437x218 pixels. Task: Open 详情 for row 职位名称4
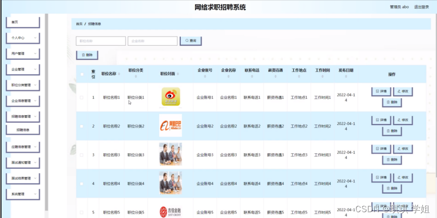coord(381,178)
